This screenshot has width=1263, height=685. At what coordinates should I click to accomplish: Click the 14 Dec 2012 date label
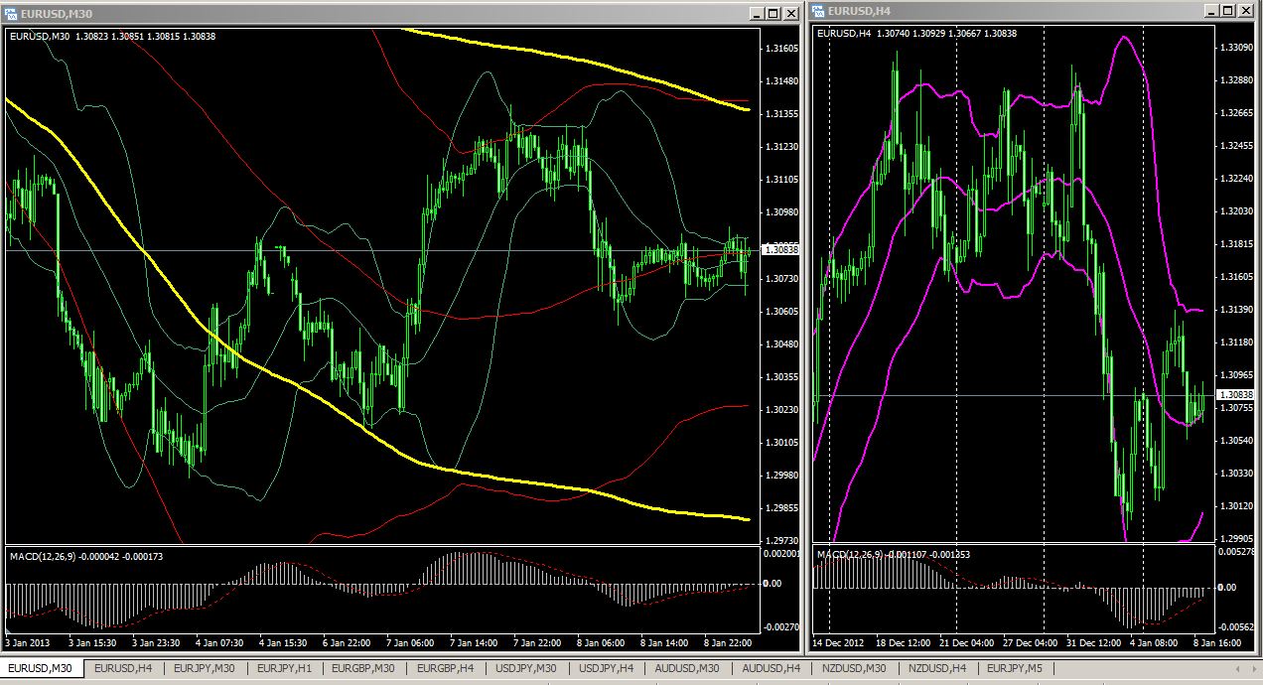point(840,642)
